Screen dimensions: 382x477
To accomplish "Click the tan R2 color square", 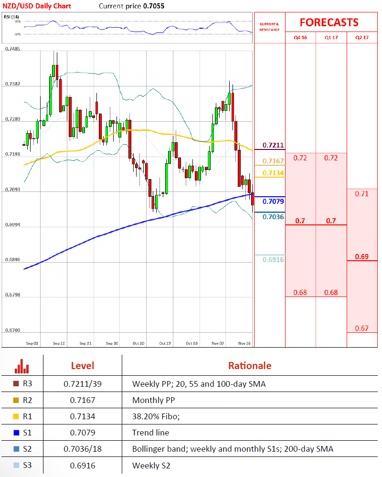I will tap(18, 400).
